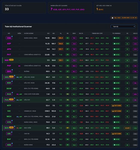Click the XS MỚI badge in BVH row

(127, 128)
